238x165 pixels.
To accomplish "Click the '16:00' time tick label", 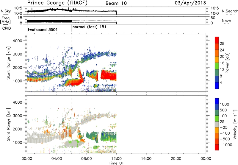I will coord(146,159).
